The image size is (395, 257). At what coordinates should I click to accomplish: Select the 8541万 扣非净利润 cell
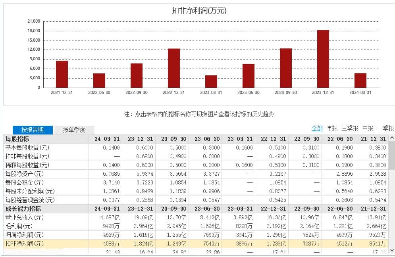click(378, 244)
